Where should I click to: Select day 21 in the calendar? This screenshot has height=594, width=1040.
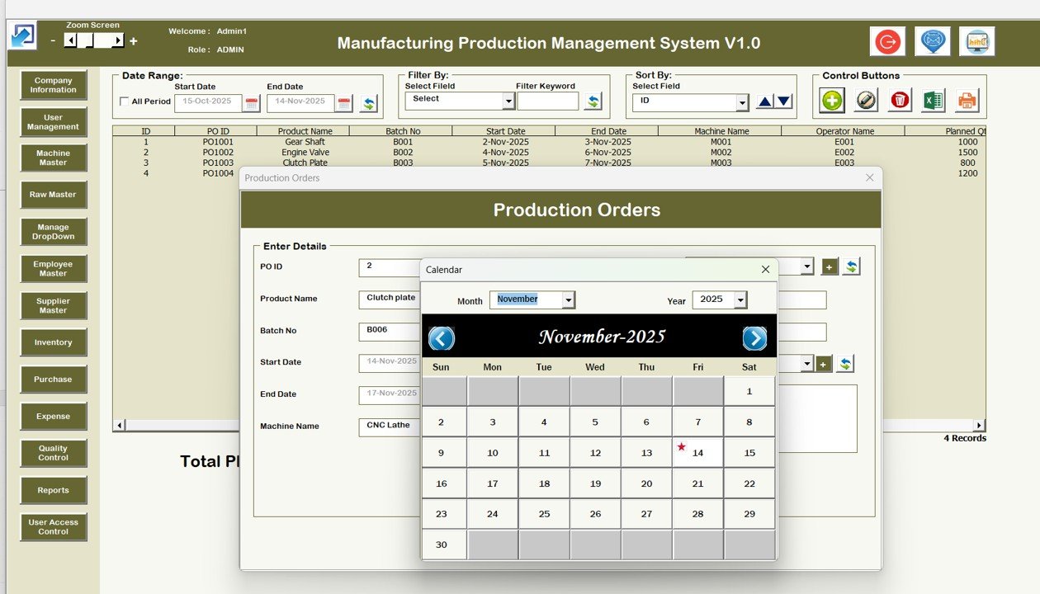click(697, 483)
